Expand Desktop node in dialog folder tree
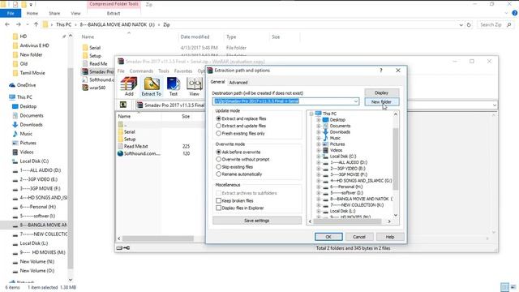The height and width of the screenshot is (292, 519). [319, 119]
